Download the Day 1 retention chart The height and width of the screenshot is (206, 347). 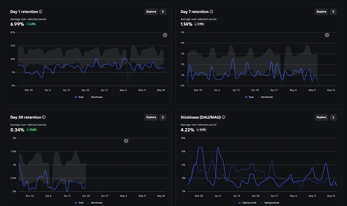point(163,12)
